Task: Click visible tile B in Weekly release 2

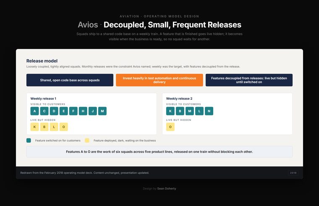Action: coord(180,111)
